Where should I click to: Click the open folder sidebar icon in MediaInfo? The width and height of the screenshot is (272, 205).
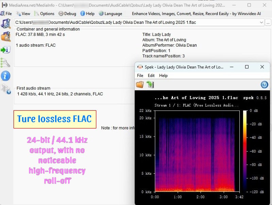coord(5,36)
